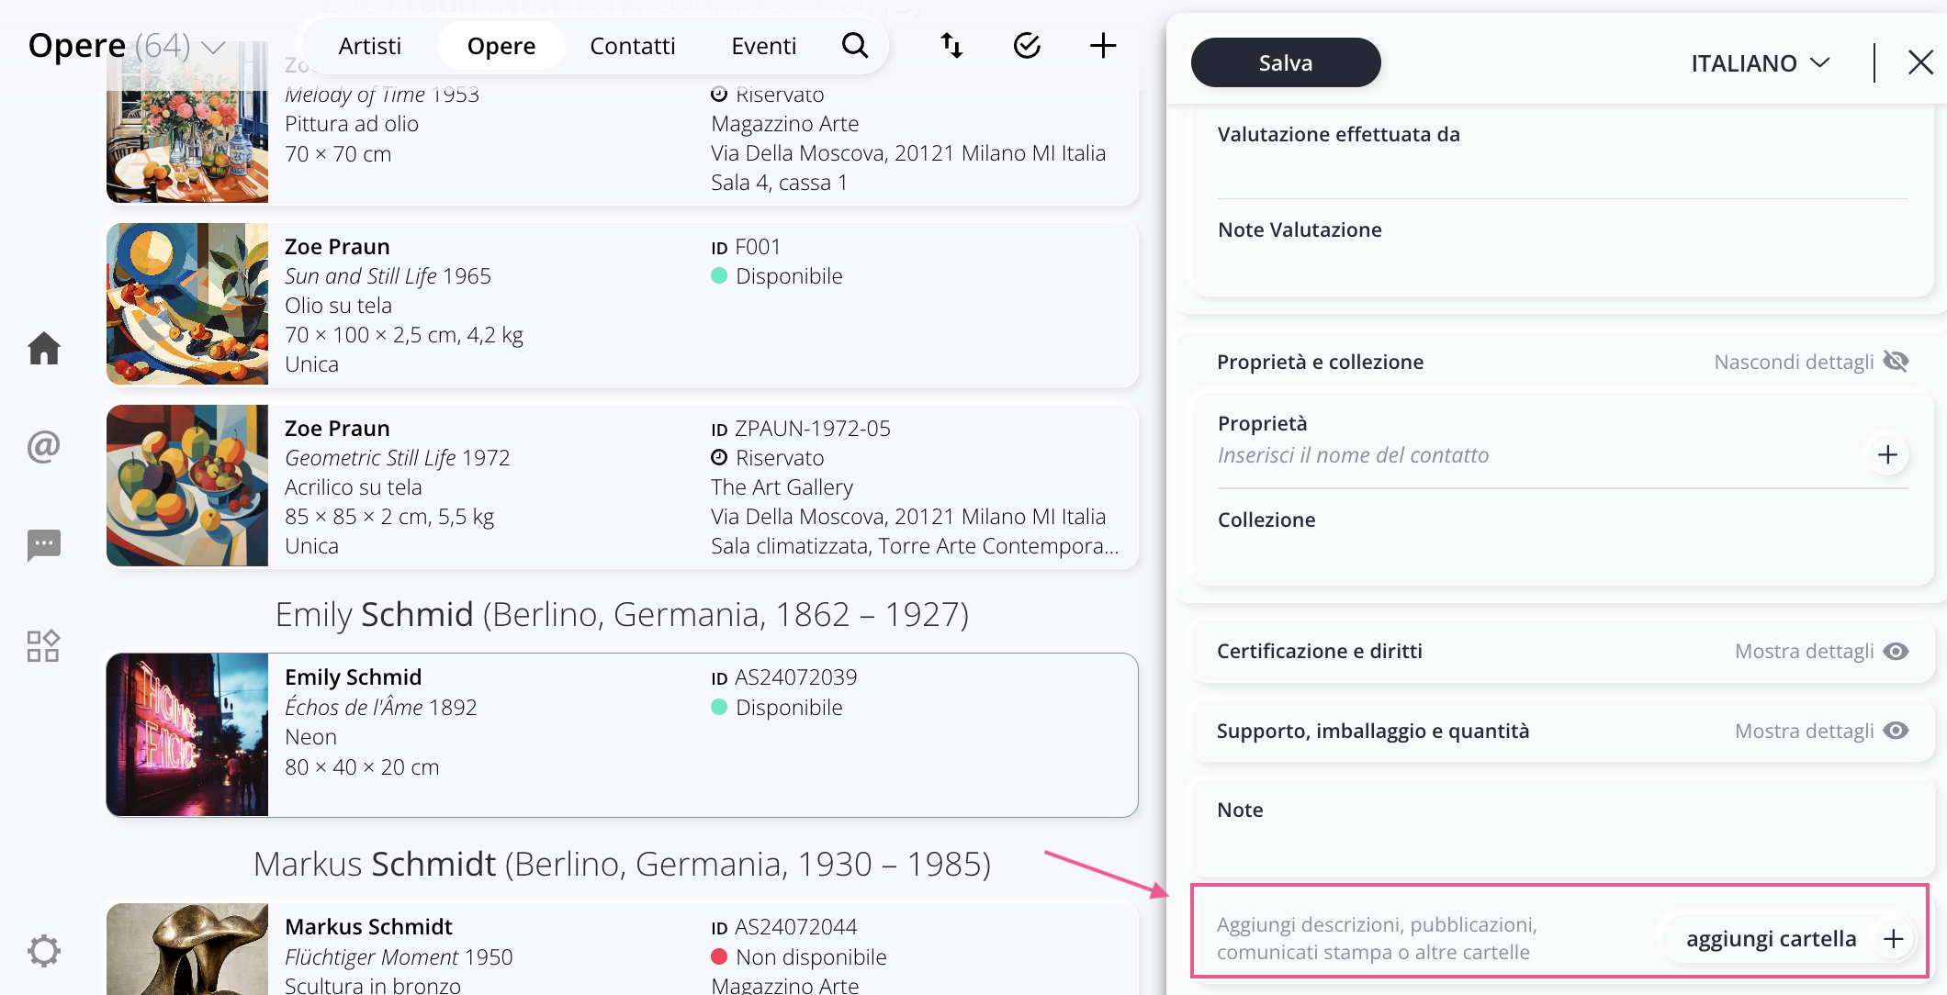Click the sort arrows icon

951,46
